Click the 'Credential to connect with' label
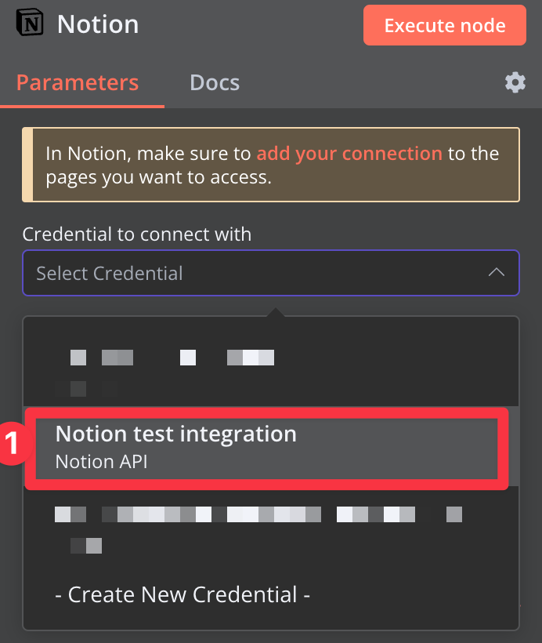Image resolution: width=542 pixels, height=643 pixels. click(137, 234)
